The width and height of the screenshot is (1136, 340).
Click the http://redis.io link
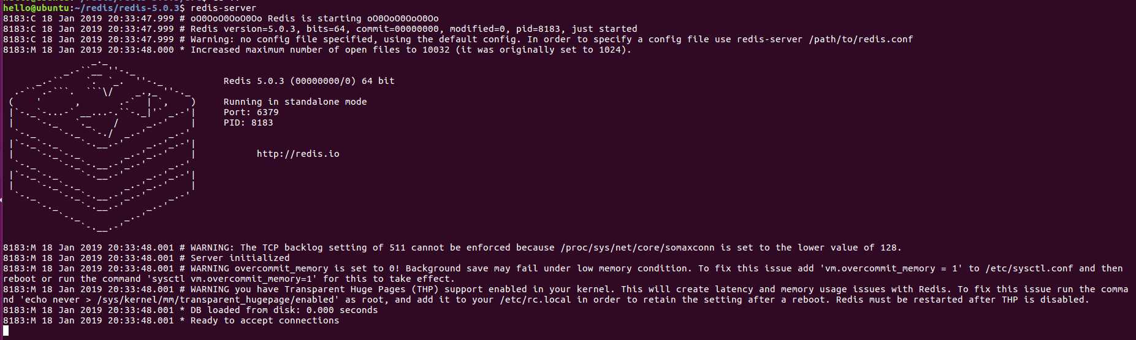point(298,154)
